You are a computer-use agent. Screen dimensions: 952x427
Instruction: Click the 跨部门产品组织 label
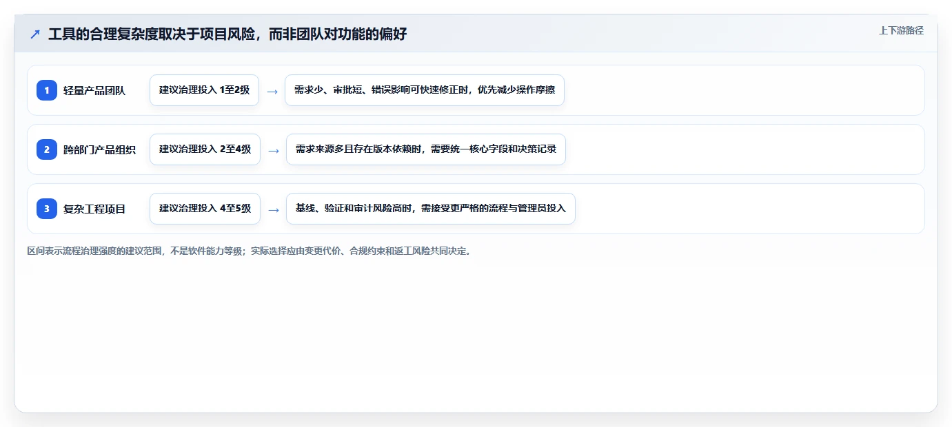click(x=99, y=149)
